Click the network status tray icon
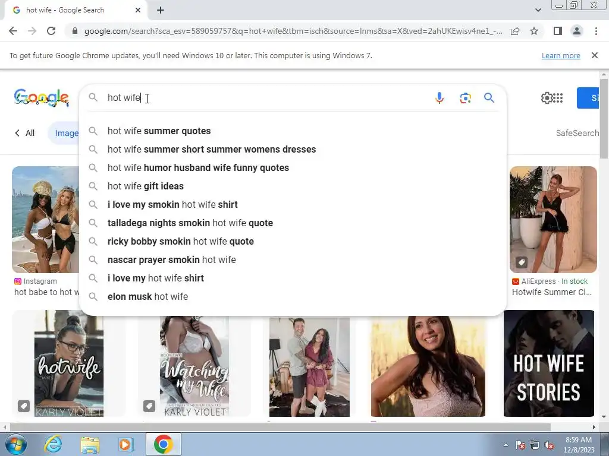Viewport: 609px width, 456px height. click(x=535, y=445)
